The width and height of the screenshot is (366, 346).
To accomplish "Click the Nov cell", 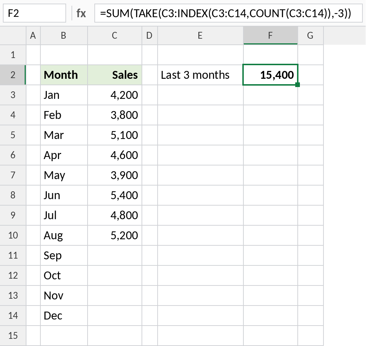I will coord(64,295).
